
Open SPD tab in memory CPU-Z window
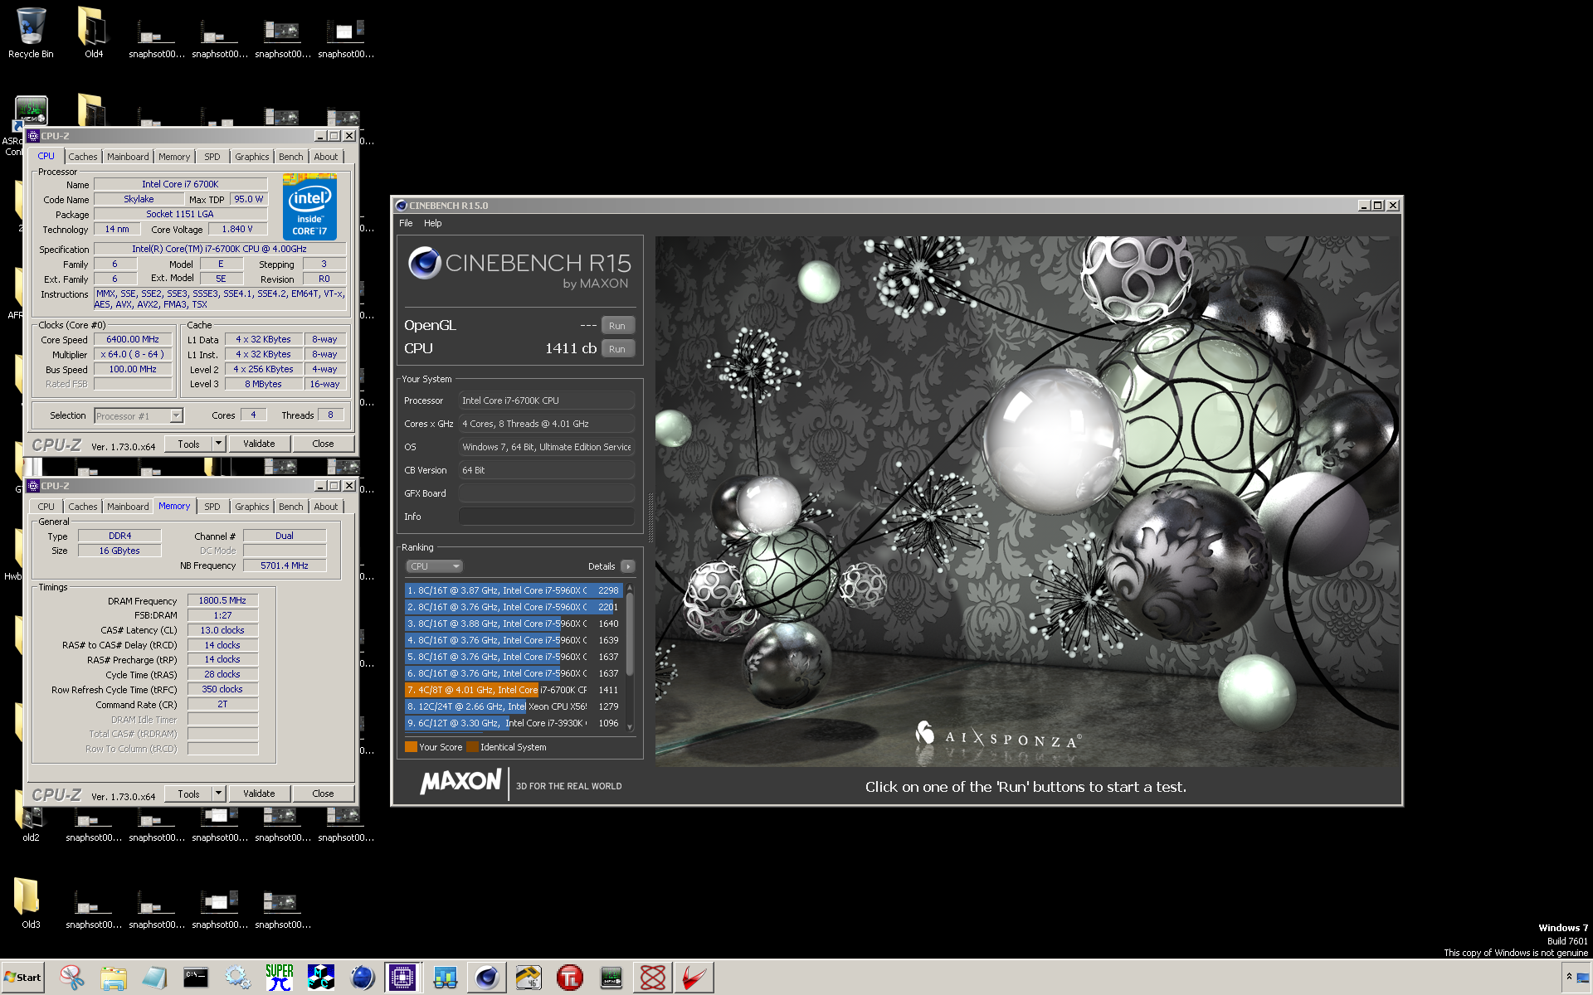pyautogui.click(x=212, y=507)
